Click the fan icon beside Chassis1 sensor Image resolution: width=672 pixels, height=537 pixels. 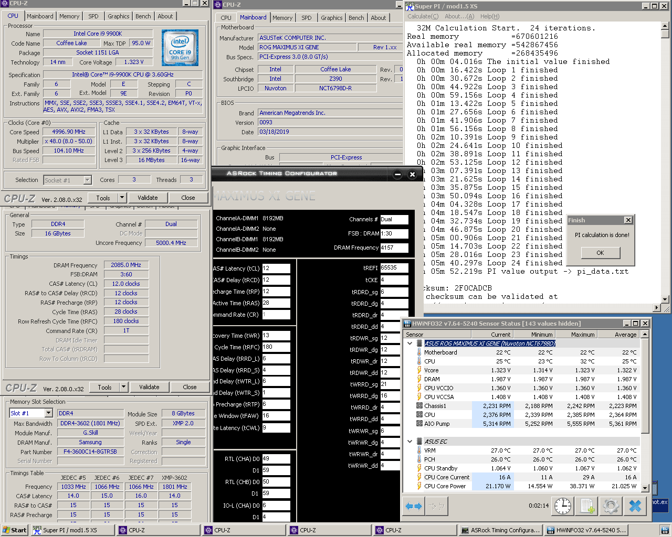point(419,406)
